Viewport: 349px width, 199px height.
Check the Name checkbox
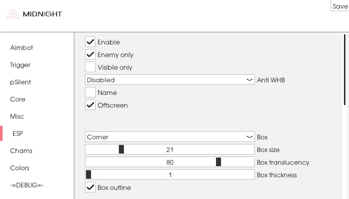(90, 92)
